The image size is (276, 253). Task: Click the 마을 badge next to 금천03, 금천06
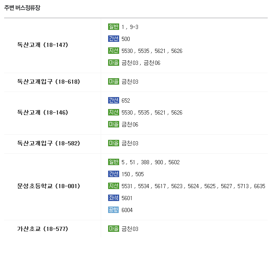pos(114,63)
